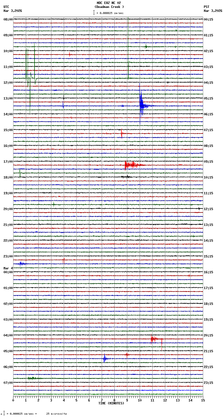Viewport: 224px width, 417px height.
Task: Click the red spike on the 15:00 trace
Action: (121, 133)
